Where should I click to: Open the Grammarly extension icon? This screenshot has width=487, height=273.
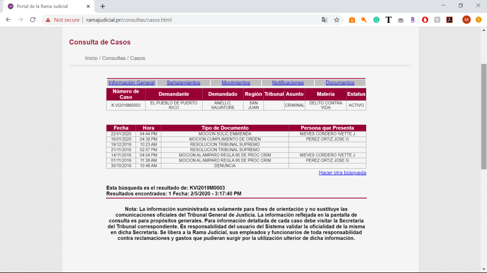tap(376, 20)
